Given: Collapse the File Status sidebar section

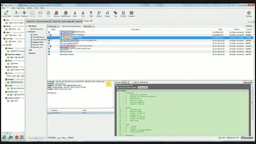Looking at the screenshot, I should tap(27, 26).
